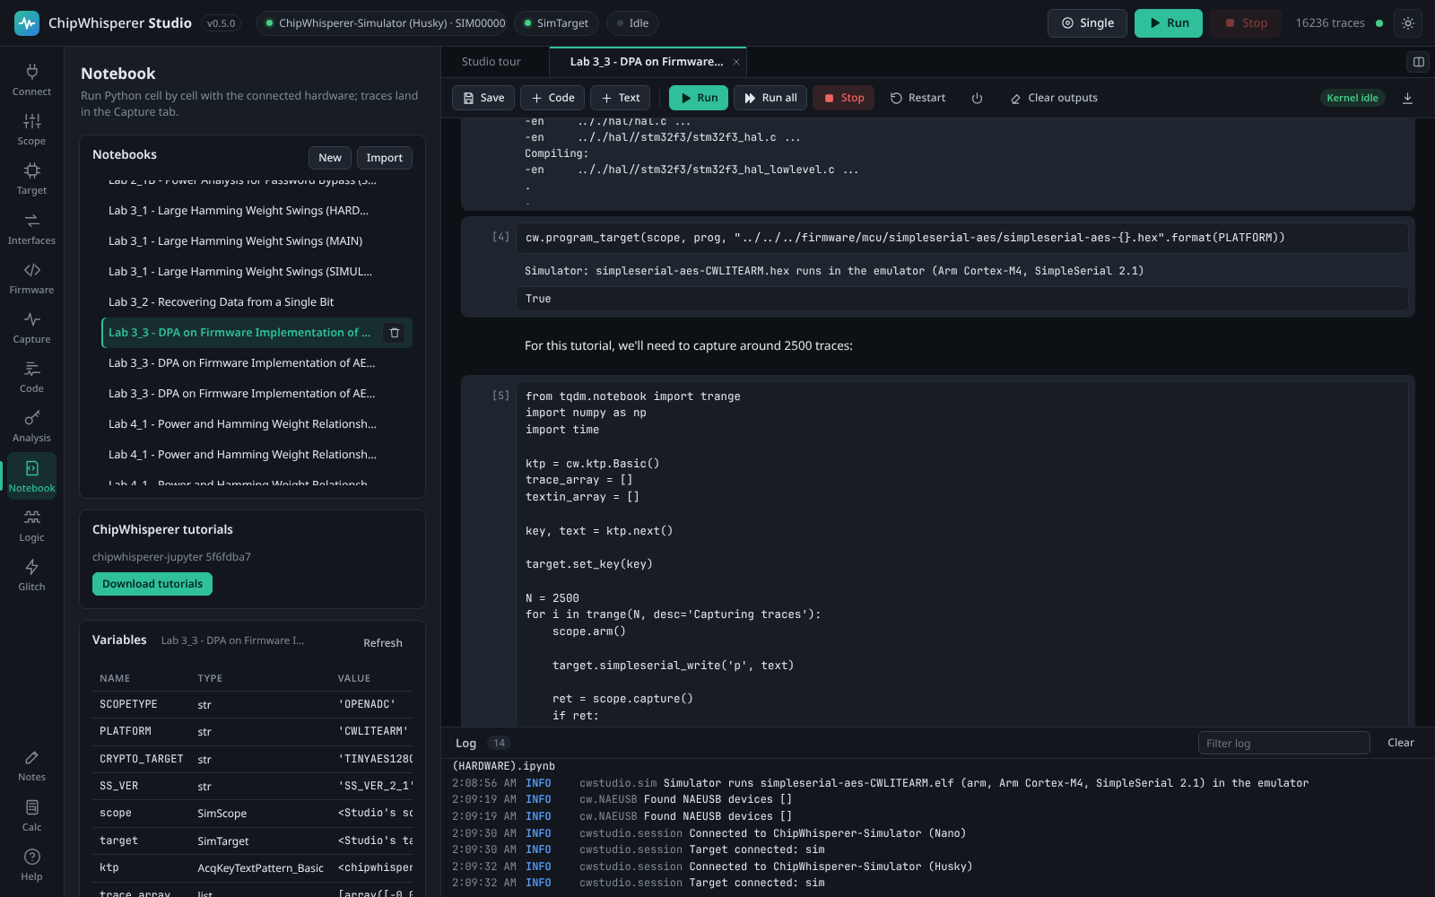
Task: Add a new Code cell
Action: (x=552, y=98)
